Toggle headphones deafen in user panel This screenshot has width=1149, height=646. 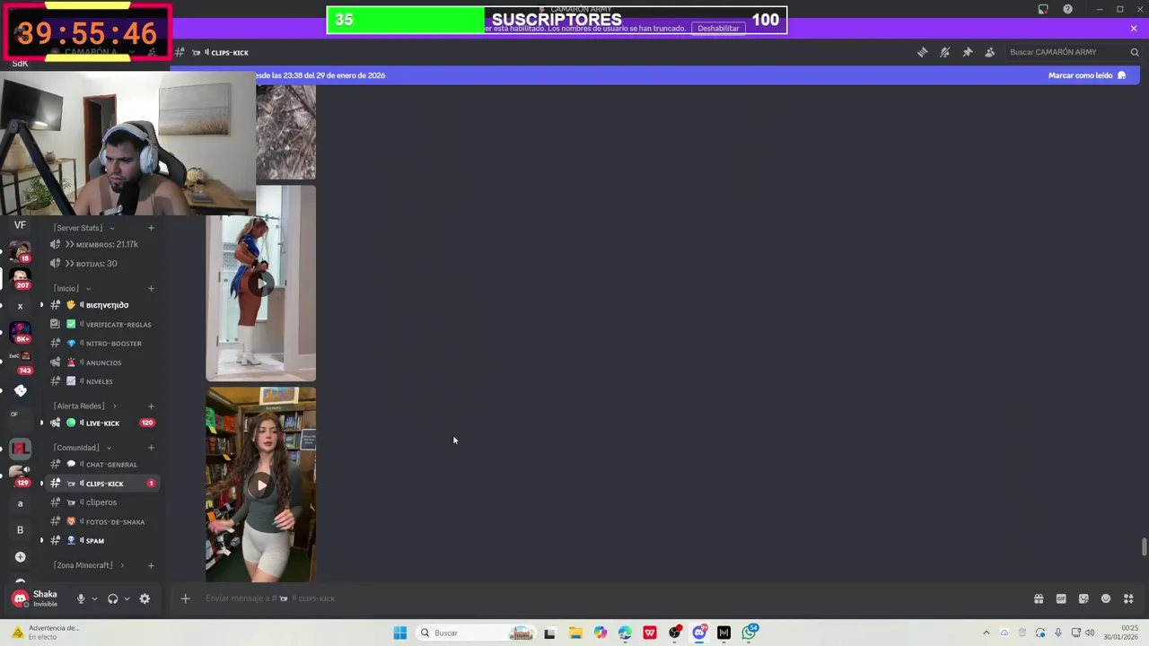(112, 598)
